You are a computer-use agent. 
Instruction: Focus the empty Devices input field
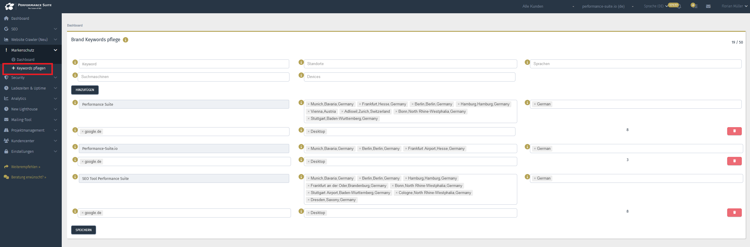click(x=410, y=77)
